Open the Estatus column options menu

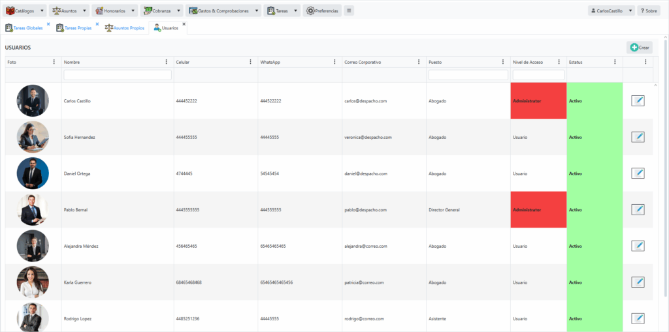pos(615,62)
